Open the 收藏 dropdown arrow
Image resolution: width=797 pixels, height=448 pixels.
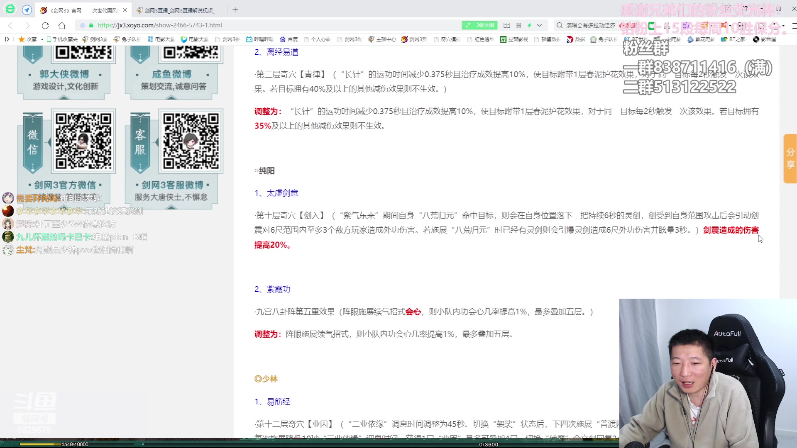(42, 39)
